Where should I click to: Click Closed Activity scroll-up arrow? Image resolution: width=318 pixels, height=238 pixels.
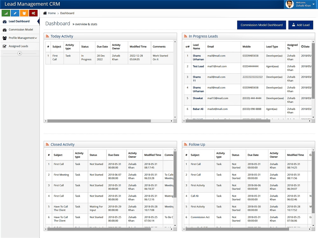point(175,150)
